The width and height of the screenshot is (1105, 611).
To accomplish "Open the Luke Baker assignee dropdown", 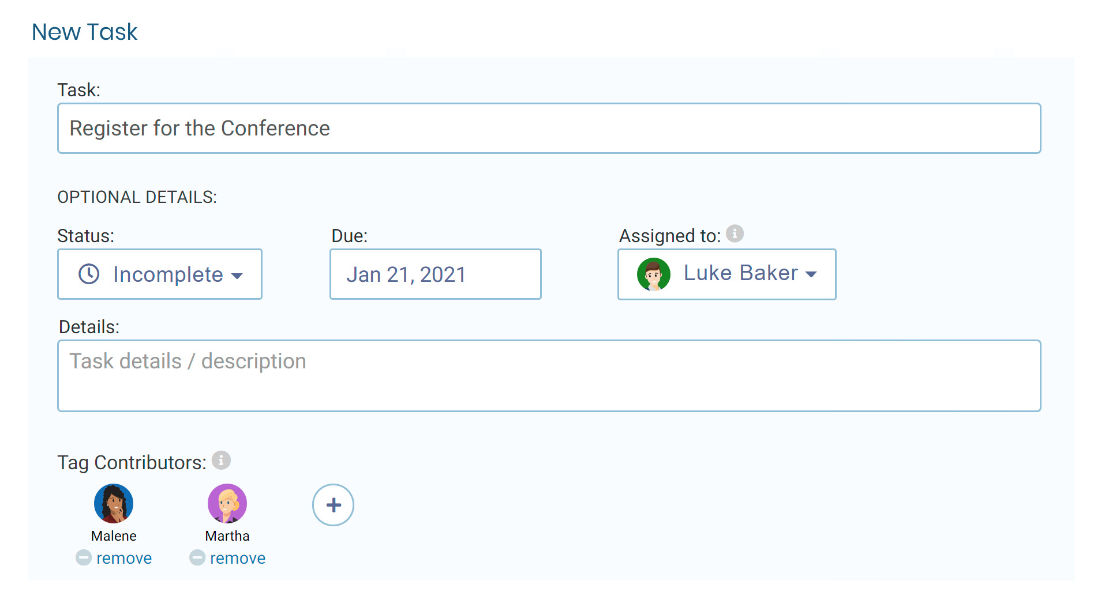I will 726,274.
